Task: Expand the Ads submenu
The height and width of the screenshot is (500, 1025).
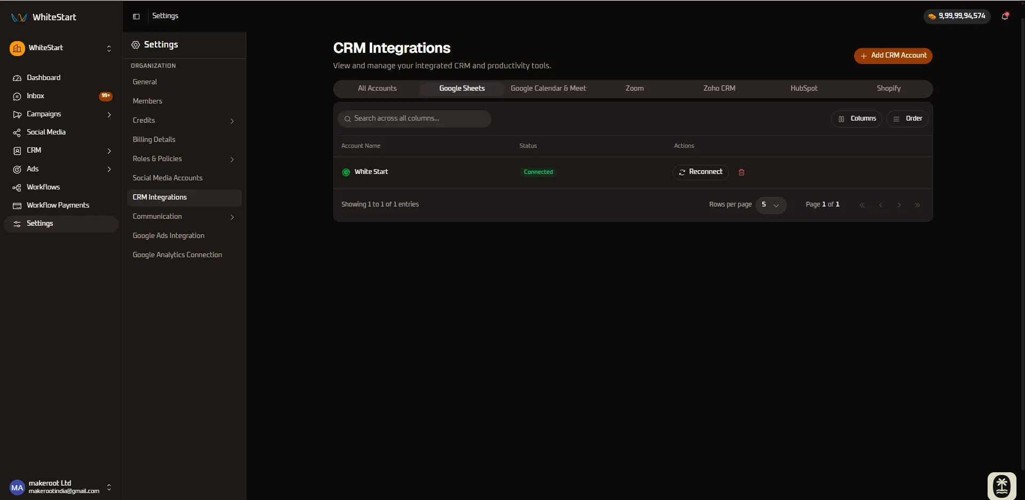Action: pyautogui.click(x=109, y=169)
